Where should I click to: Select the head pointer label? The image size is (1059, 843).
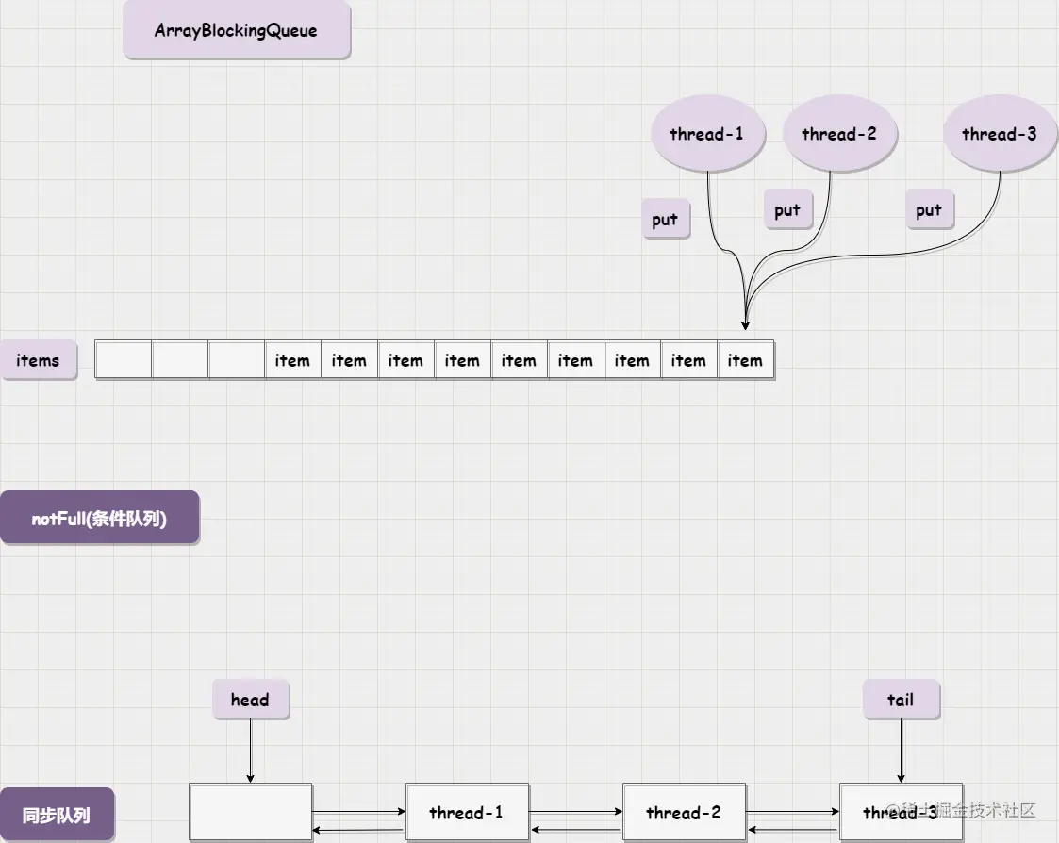pos(251,699)
